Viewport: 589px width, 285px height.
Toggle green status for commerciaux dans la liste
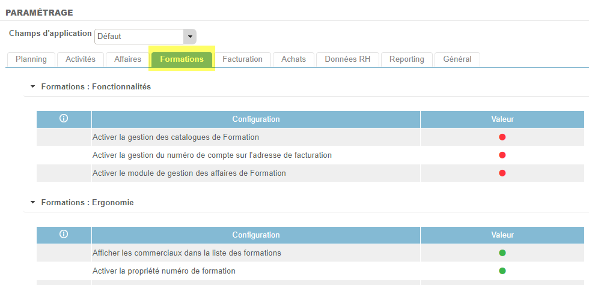pos(502,253)
